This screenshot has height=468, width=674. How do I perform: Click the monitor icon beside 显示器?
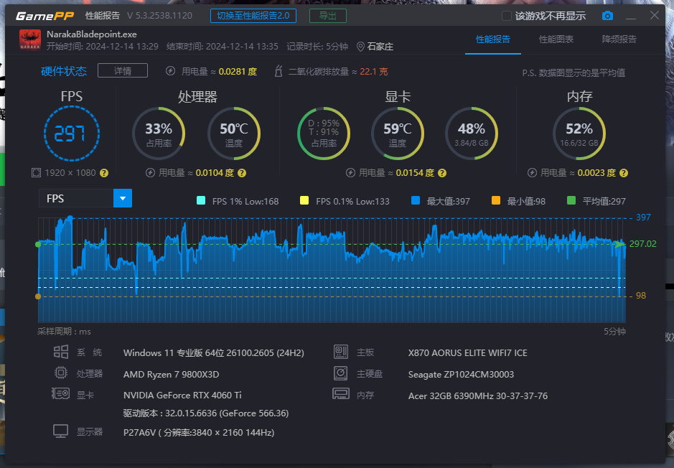click(x=60, y=431)
